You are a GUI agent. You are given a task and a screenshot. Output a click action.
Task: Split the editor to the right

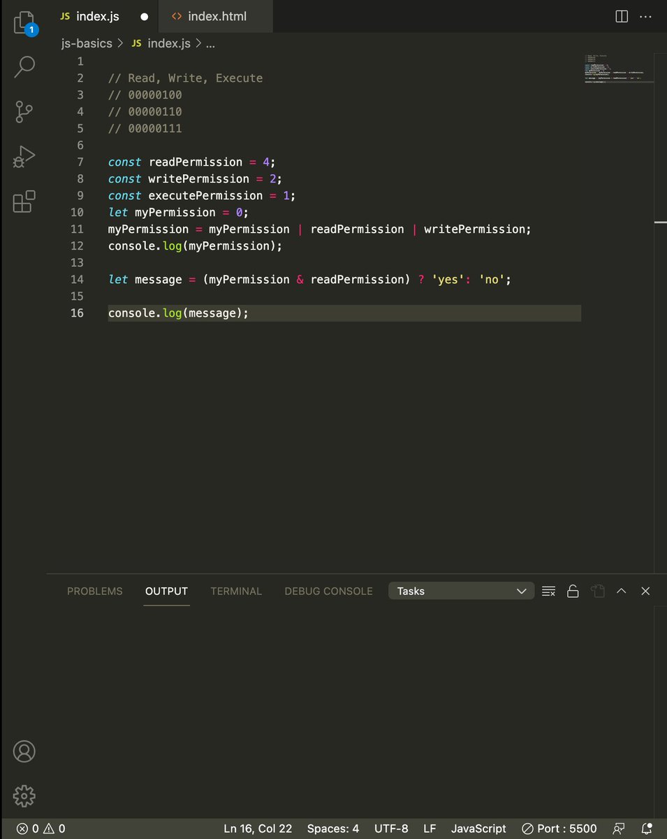(x=621, y=16)
